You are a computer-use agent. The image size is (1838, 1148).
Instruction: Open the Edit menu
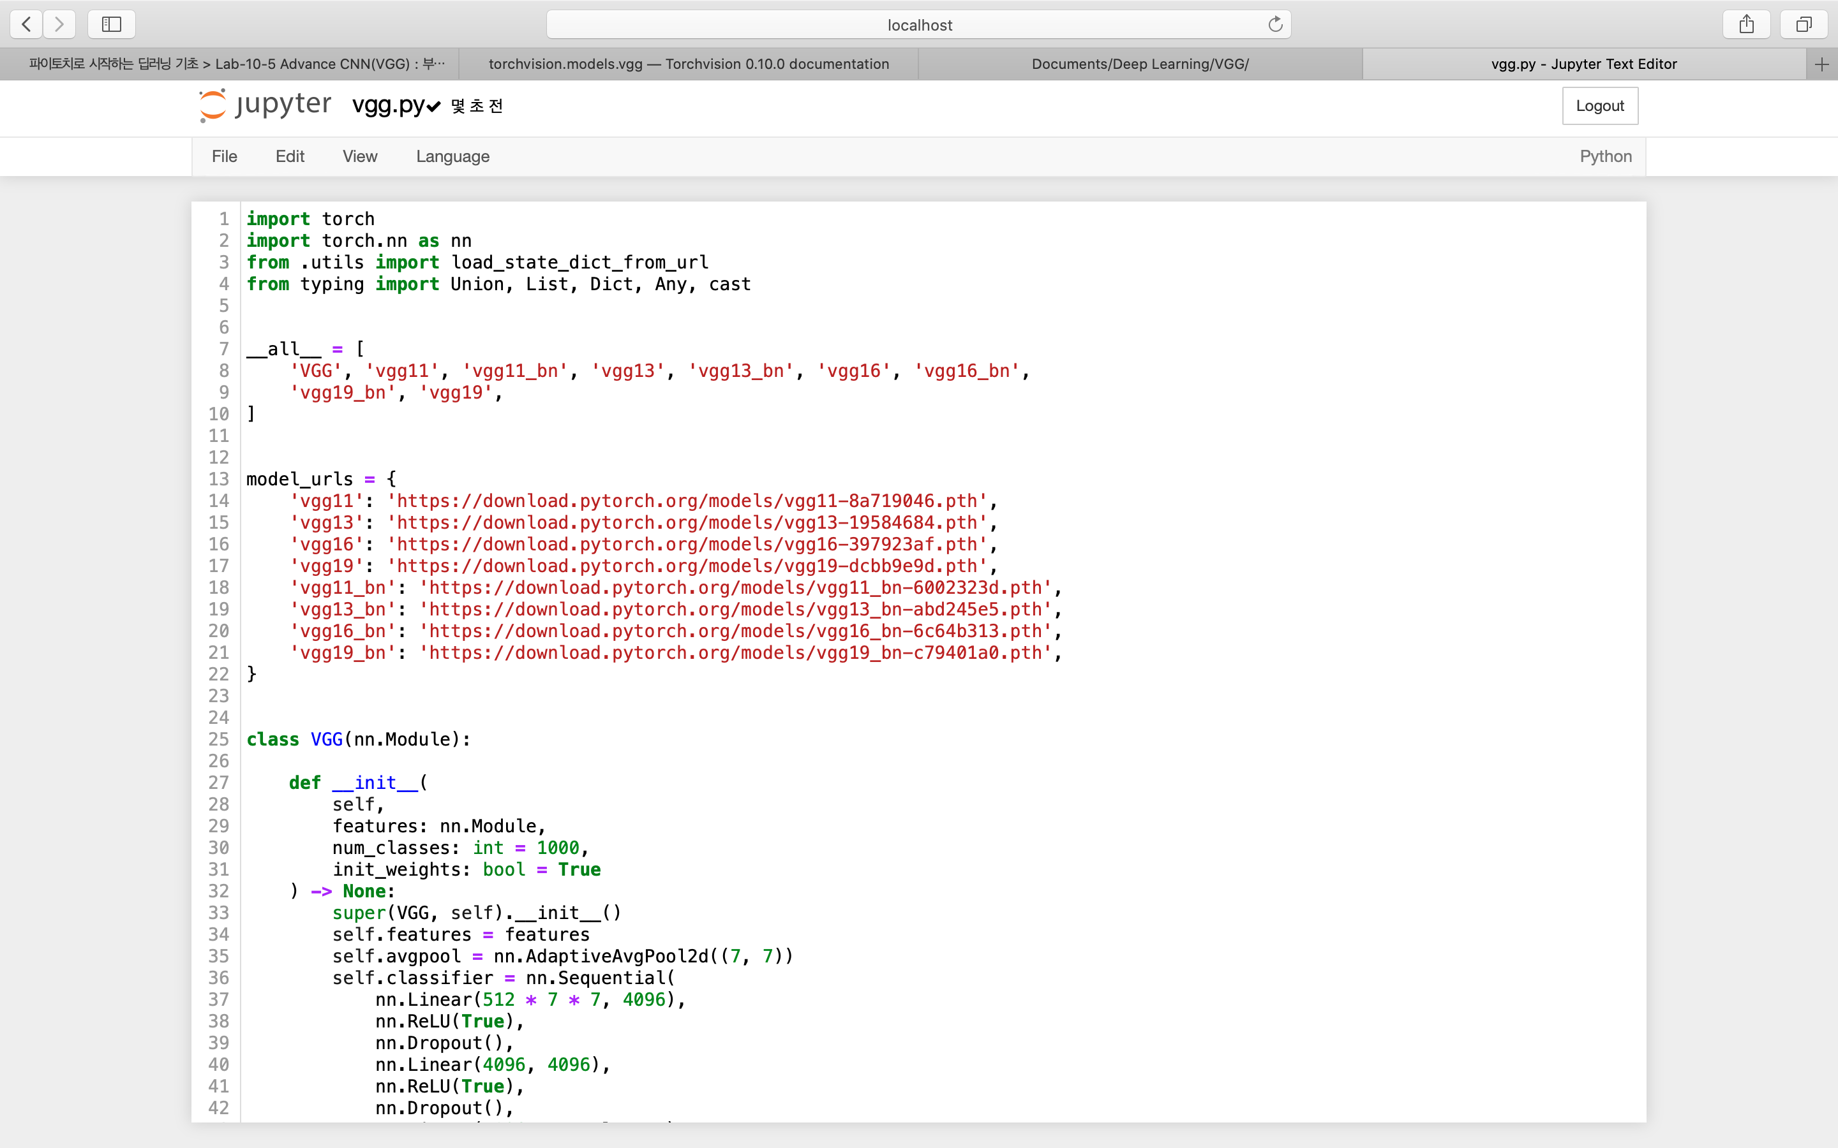(x=289, y=156)
